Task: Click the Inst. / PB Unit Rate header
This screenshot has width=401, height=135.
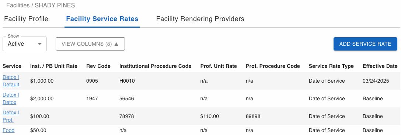Action: [54, 66]
